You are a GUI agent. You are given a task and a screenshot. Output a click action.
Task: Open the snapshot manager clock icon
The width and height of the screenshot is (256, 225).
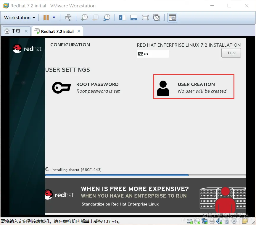coord(107,17)
